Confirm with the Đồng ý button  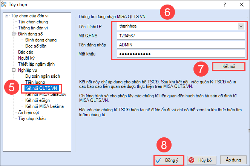(169, 160)
